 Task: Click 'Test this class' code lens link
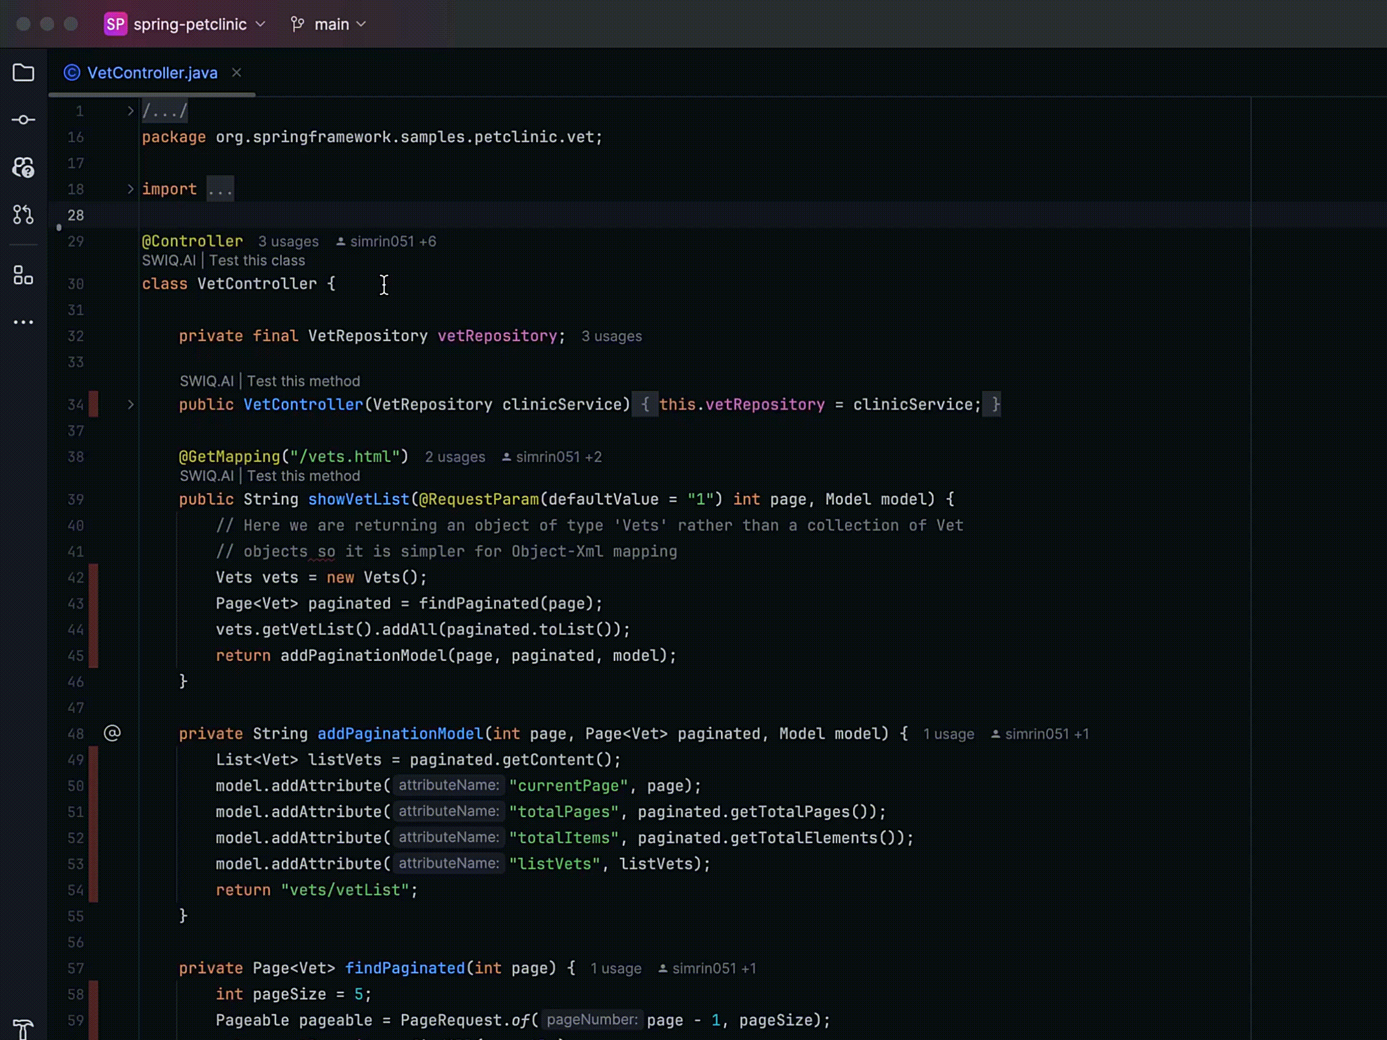coord(257,260)
